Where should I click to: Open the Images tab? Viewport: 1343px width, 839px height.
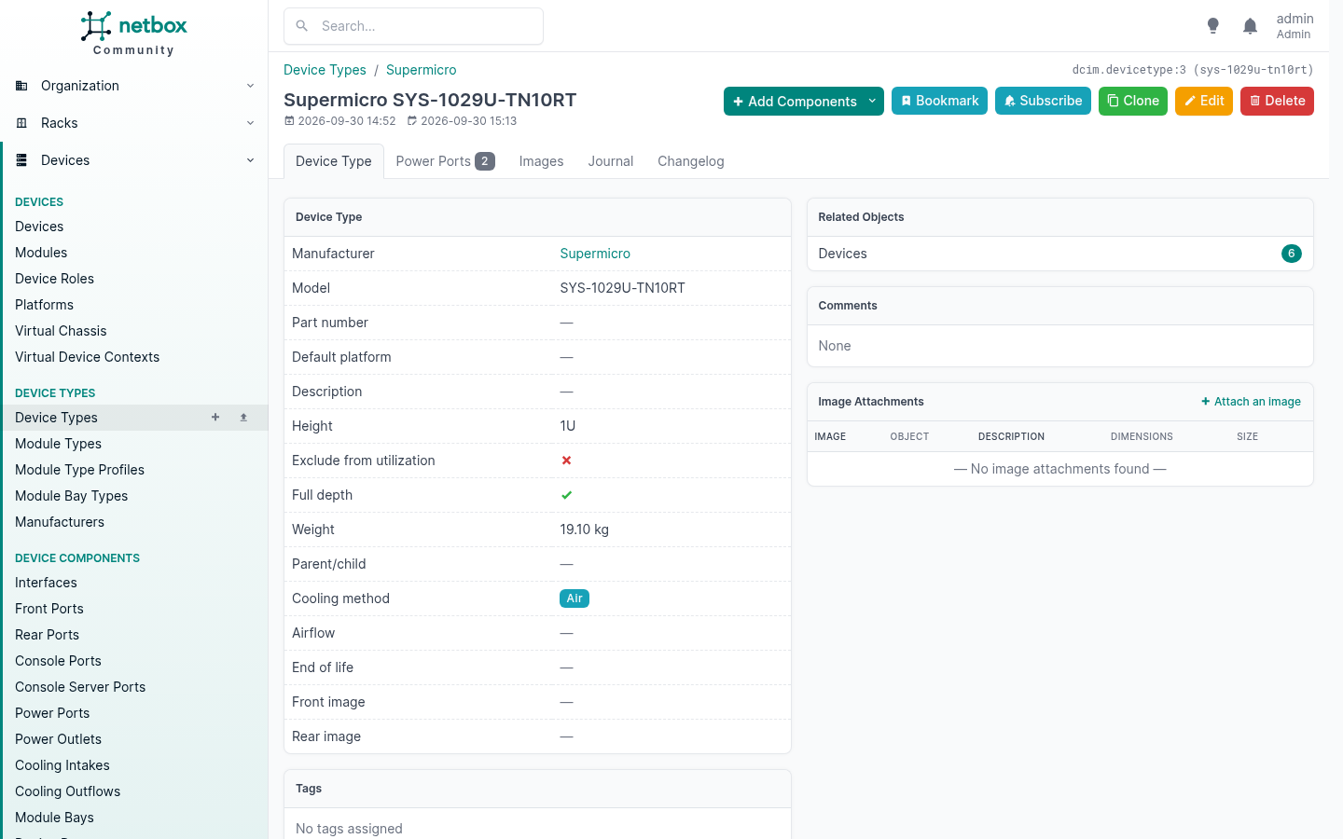pyautogui.click(x=541, y=161)
